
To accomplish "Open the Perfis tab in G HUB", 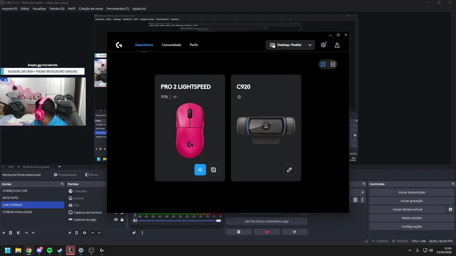I will point(194,45).
